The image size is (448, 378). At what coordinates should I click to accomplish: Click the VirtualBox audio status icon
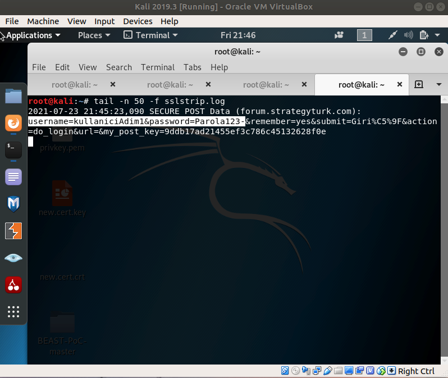pos(306,371)
